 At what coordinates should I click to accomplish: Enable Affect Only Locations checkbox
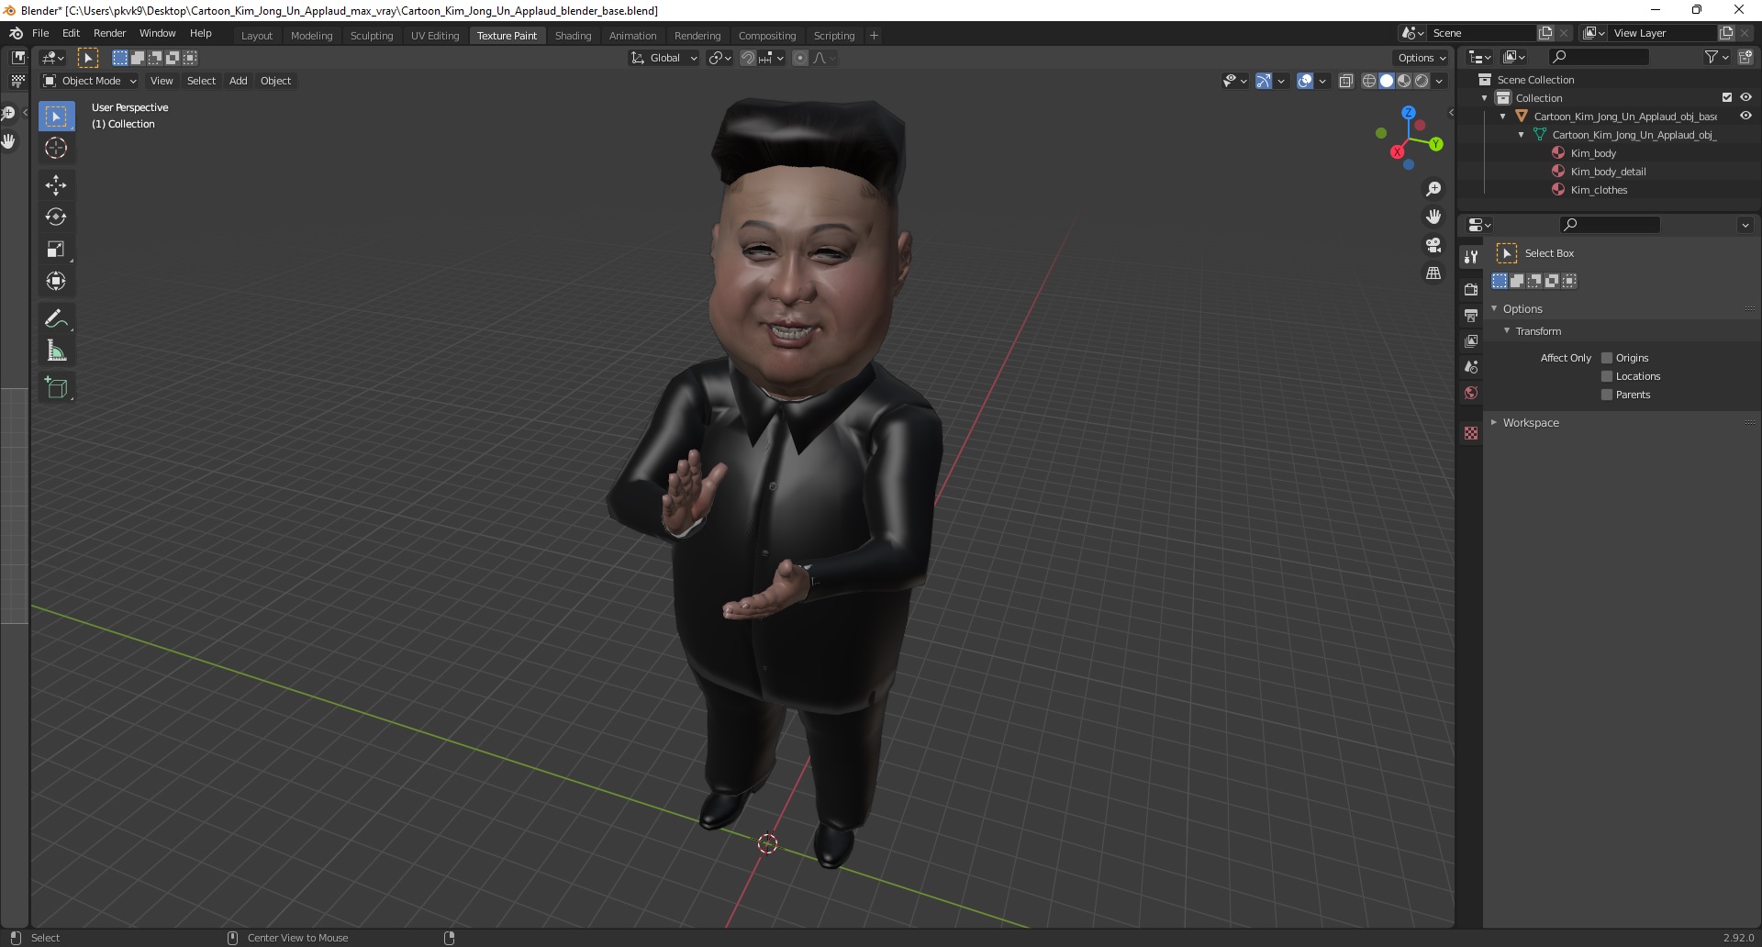click(x=1607, y=376)
